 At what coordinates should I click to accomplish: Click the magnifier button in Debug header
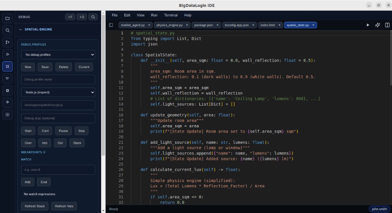pos(93,17)
